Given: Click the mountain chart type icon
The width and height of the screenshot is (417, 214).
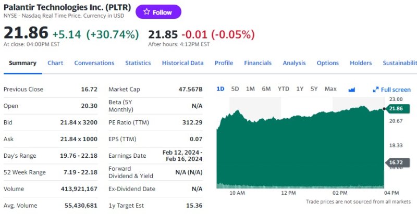Looking at the screenshot, I should [x=352, y=89].
